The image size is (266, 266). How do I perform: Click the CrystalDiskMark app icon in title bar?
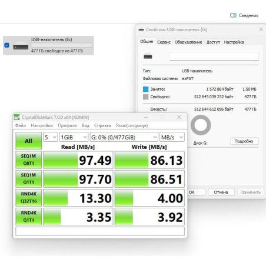[x=16, y=117]
